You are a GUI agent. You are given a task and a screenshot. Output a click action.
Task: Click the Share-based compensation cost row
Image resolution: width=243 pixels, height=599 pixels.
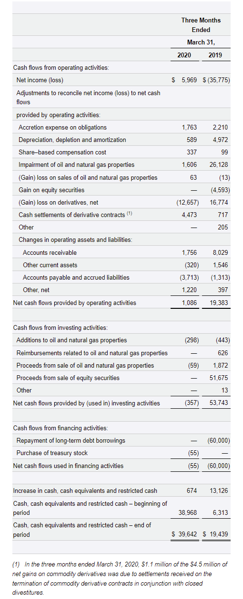121,152
